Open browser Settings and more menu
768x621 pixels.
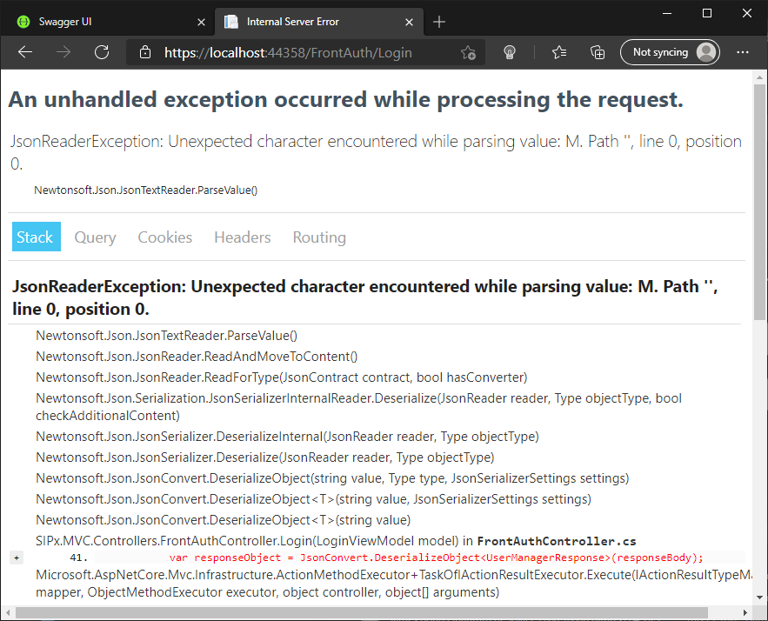(x=743, y=52)
